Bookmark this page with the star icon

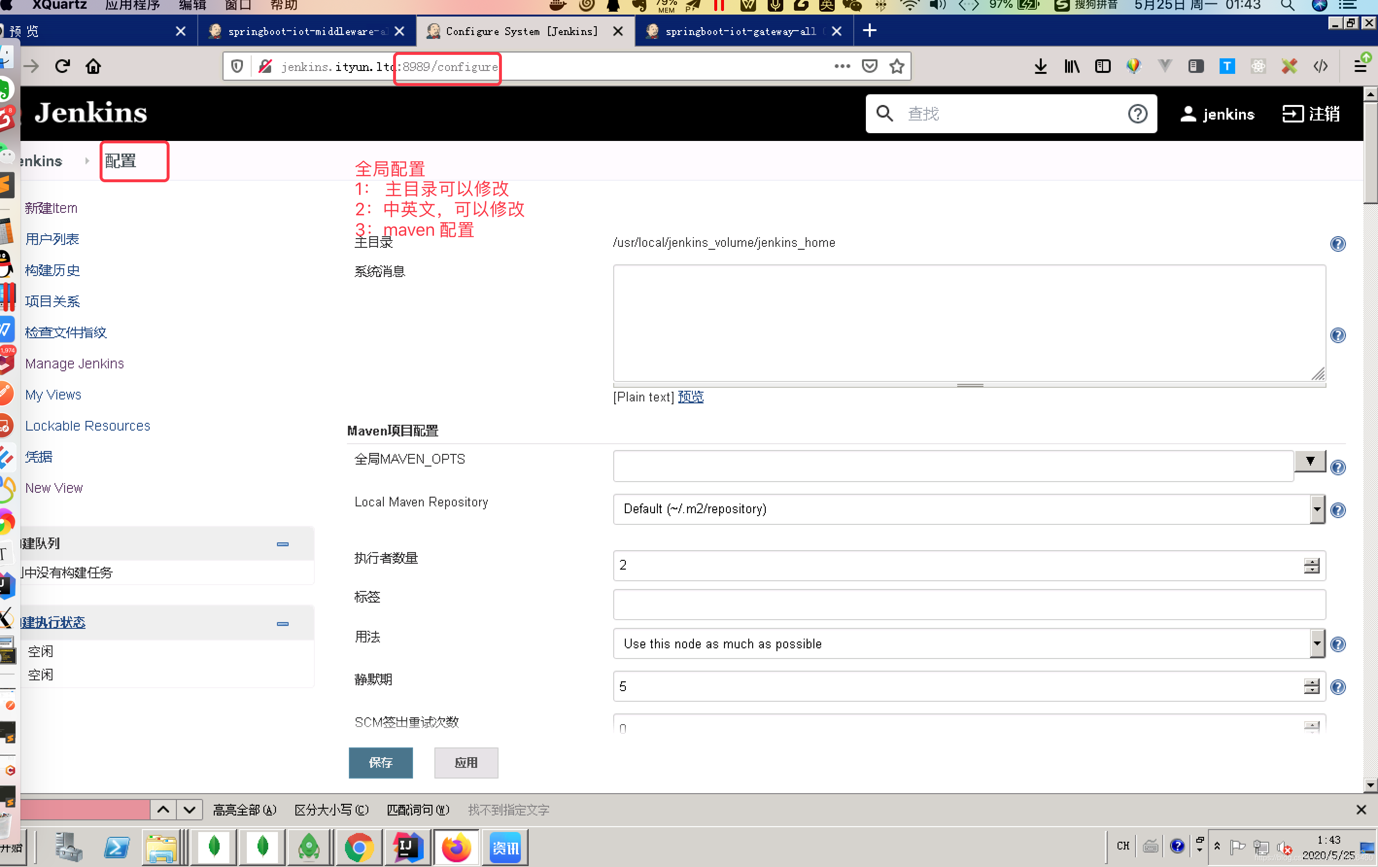click(x=897, y=67)
